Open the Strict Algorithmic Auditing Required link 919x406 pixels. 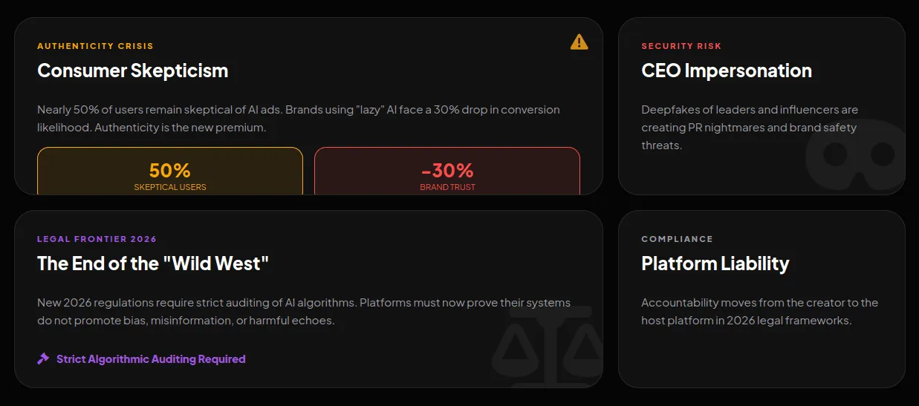coord(151,359)
